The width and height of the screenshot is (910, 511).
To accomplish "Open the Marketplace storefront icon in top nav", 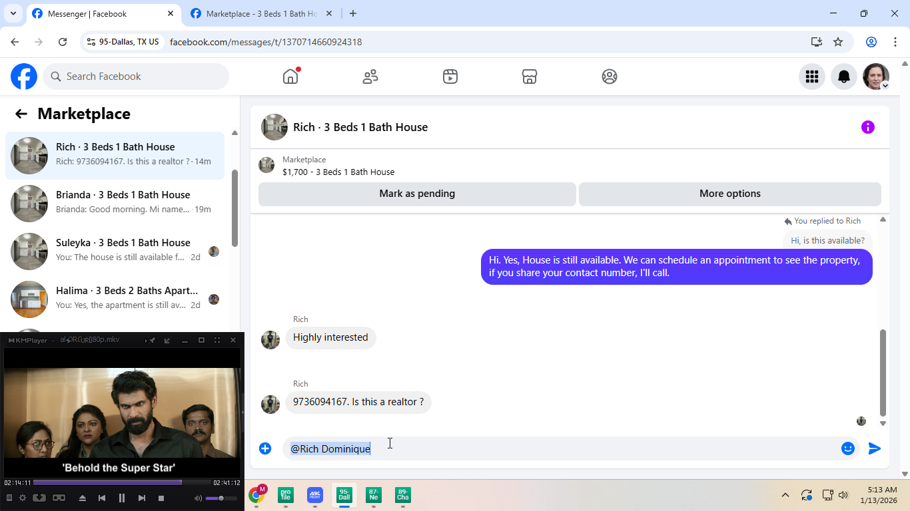I will click(x=530, y=76).
